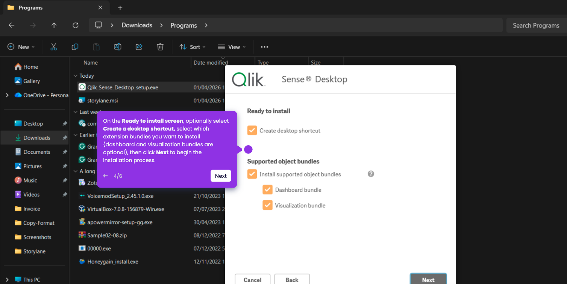Open the New dropdown menu
Viewport: 567px width, 284px height.
21,47
